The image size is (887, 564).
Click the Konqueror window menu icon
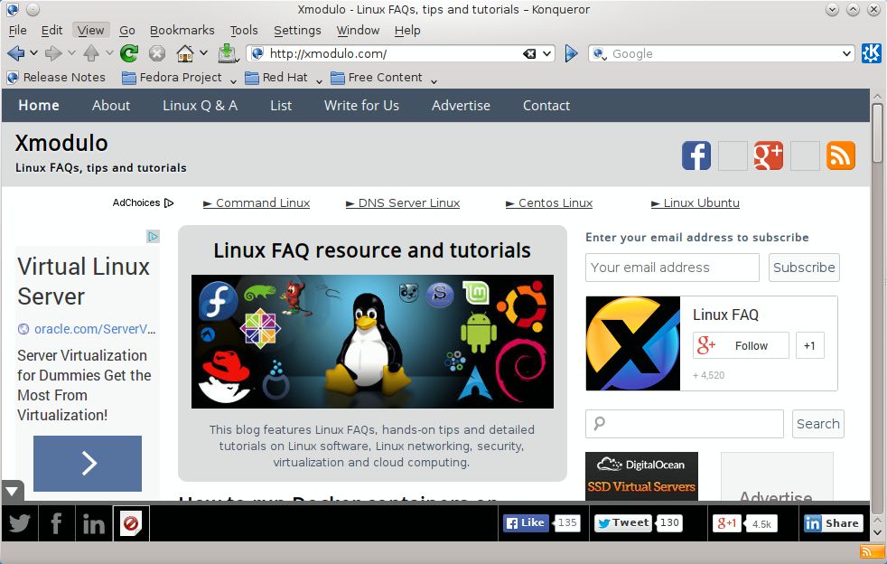click(13, 10)
